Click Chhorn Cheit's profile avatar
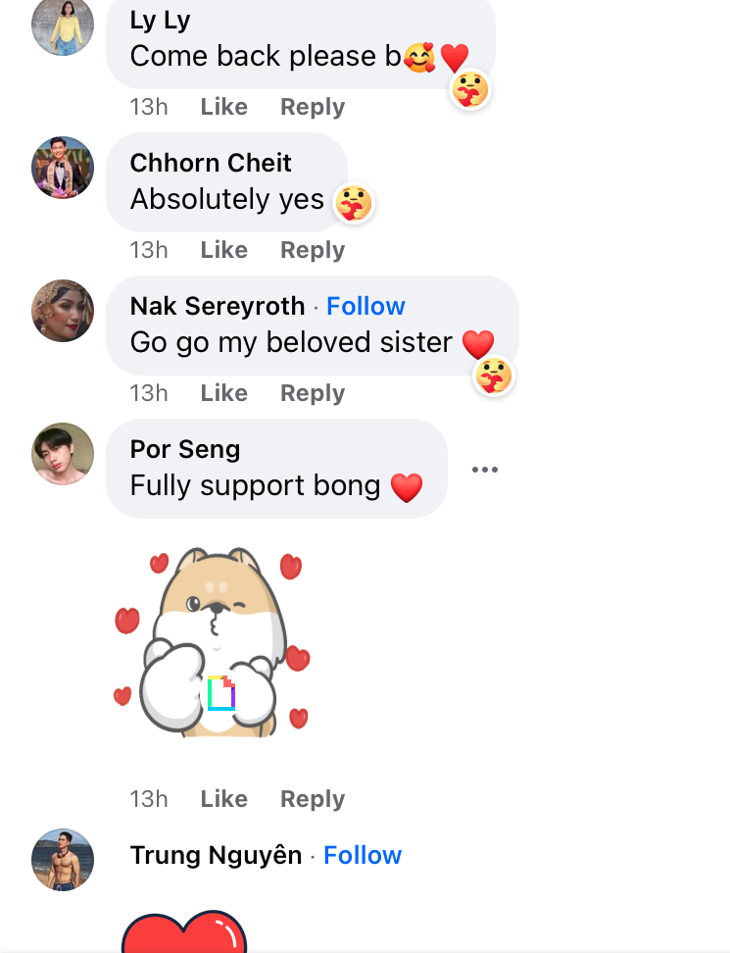 [63, 168]
